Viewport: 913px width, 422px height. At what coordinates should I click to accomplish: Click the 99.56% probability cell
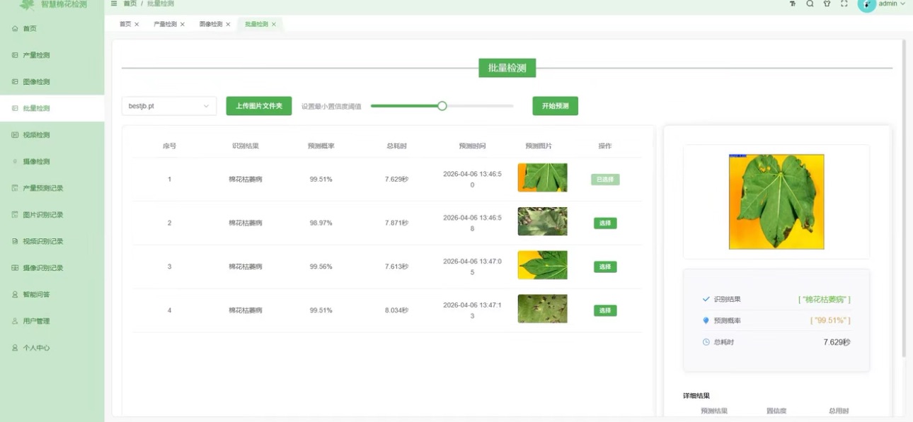pos(321,267)
